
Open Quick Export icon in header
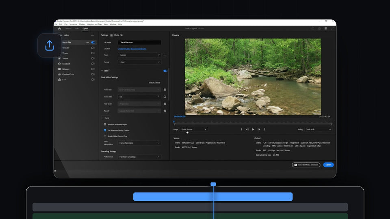pos(319,28)
